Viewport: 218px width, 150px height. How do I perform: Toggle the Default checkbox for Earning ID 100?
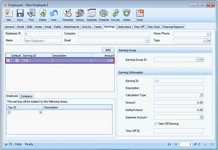tap(17, 61)
